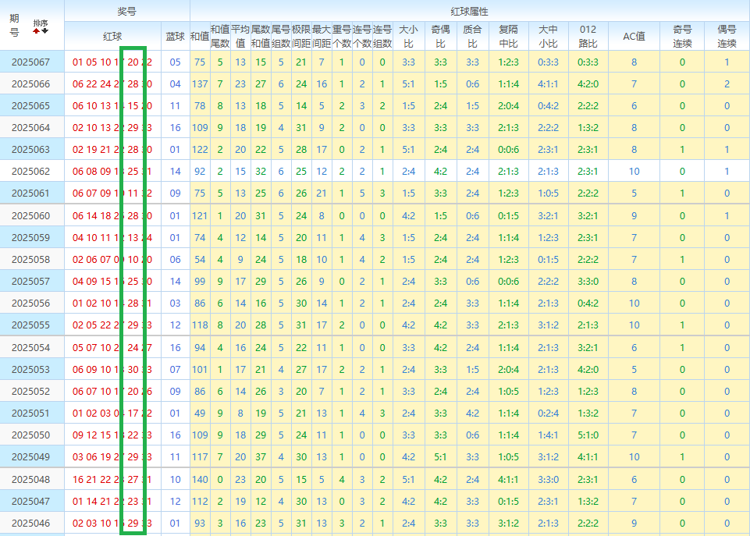Click the 期号 column header
This screenshot has width=750, height=536.
[14, 25]
